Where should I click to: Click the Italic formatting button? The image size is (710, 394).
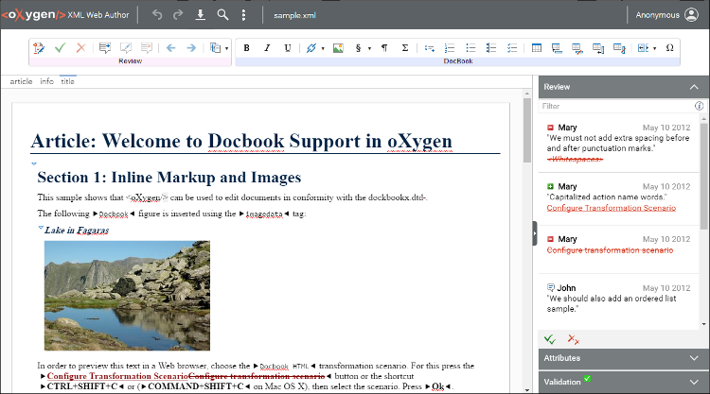click(267, 48)
